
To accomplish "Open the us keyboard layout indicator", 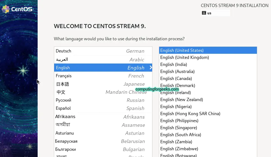I will point(216,13).
